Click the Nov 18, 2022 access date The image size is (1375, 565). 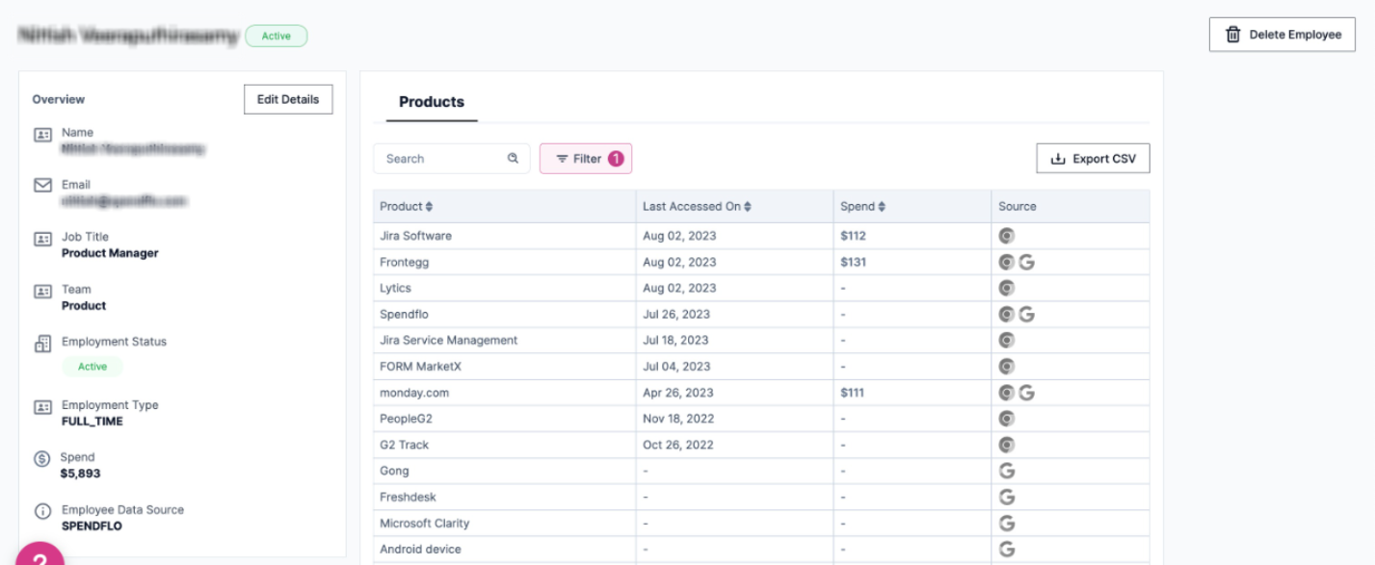(679, 419)
